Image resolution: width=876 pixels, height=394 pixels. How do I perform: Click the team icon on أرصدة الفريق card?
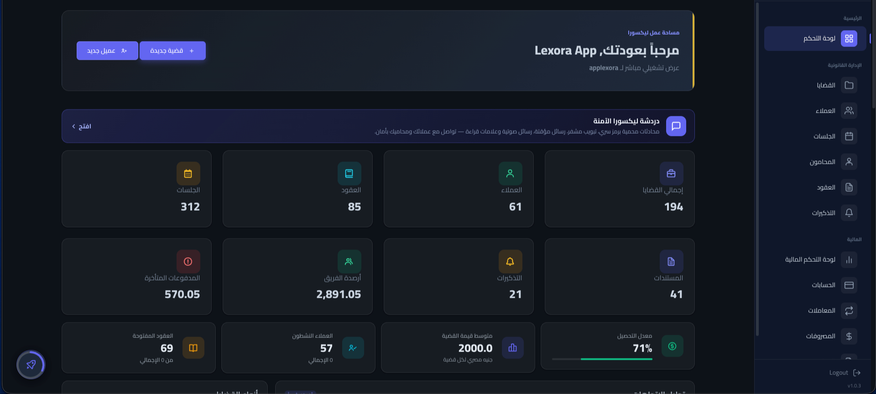tap(349, 261)
